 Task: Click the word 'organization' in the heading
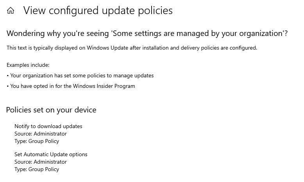pyautogui.click(x=261, y=34)
